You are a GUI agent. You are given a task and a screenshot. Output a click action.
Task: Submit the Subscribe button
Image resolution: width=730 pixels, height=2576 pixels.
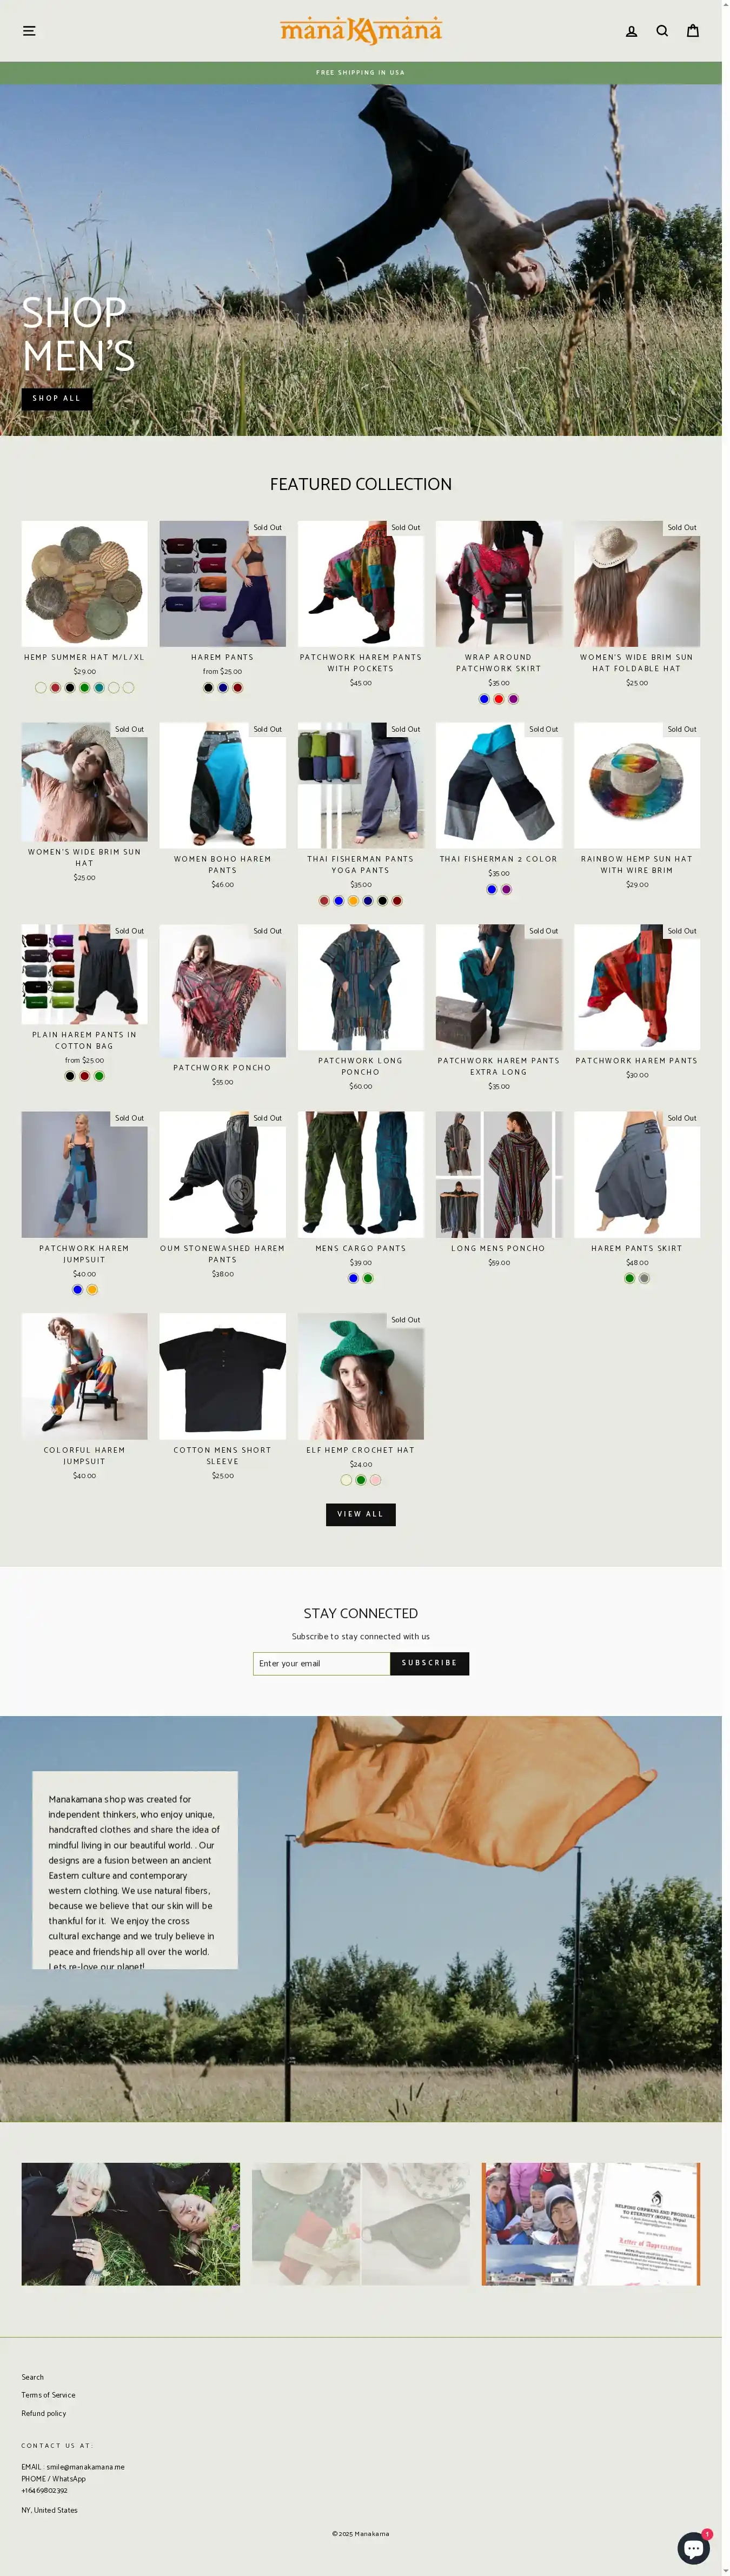point(429,1663)
